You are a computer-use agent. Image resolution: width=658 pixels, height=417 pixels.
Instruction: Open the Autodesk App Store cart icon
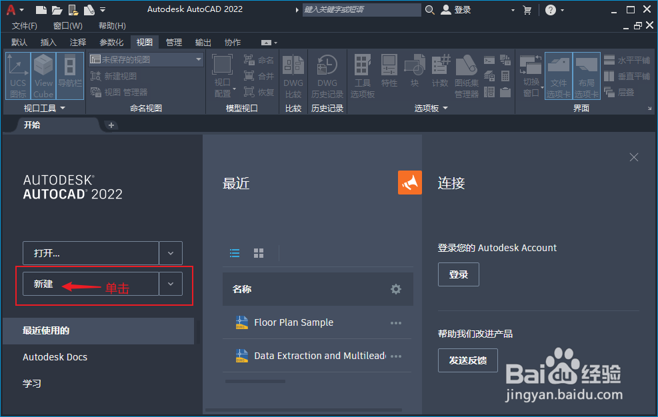tap(527, 10)
